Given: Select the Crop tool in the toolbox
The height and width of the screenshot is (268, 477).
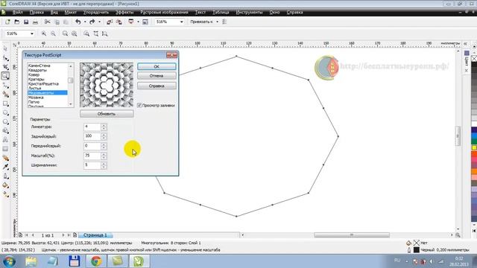Looking at the screenshot, I should tap(5, 67).
